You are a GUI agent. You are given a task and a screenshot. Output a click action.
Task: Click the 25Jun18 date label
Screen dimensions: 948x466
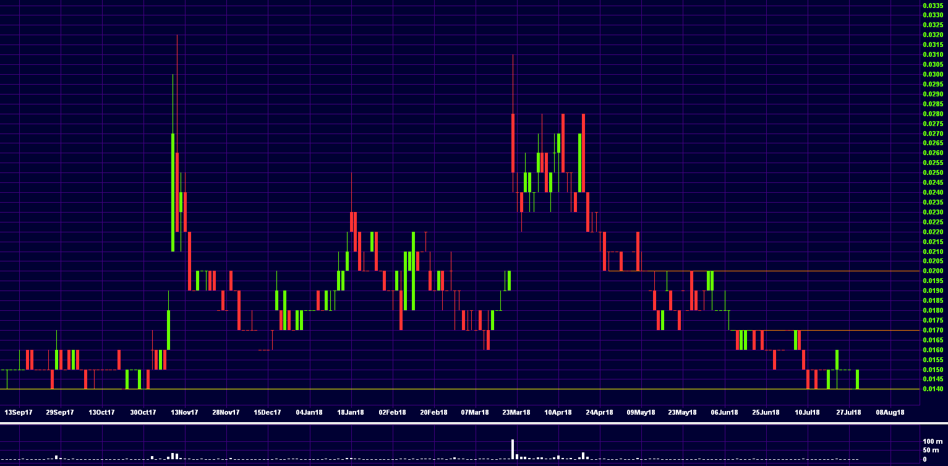coord(766,412)
